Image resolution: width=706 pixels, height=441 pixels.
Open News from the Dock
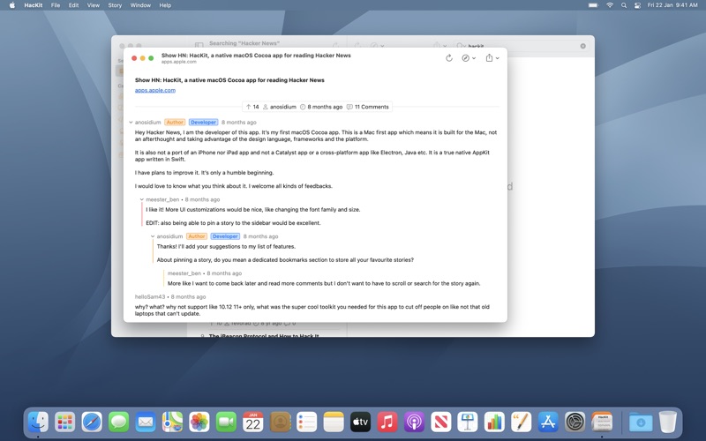click(441, 422)
